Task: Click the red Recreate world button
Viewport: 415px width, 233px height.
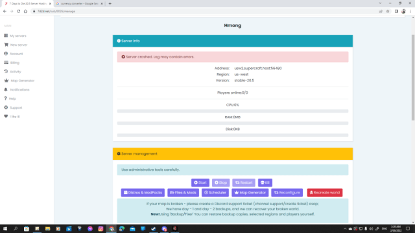Action: pos(325,193)
